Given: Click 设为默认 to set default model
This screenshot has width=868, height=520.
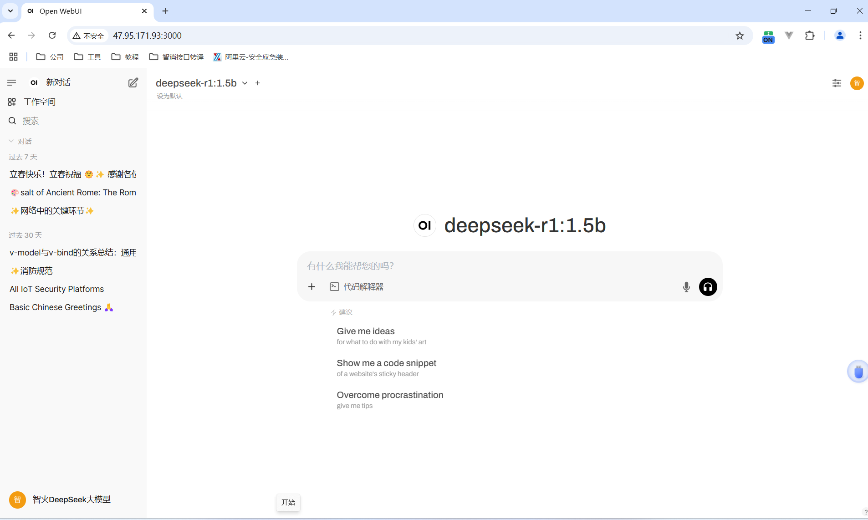Looking at the screenshot, I should click(x=169, y=96).
